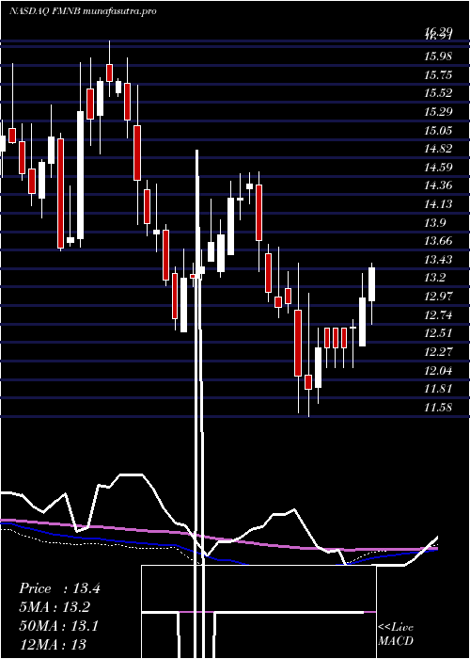Click the 13.66 price axis label

coord(438,241)
